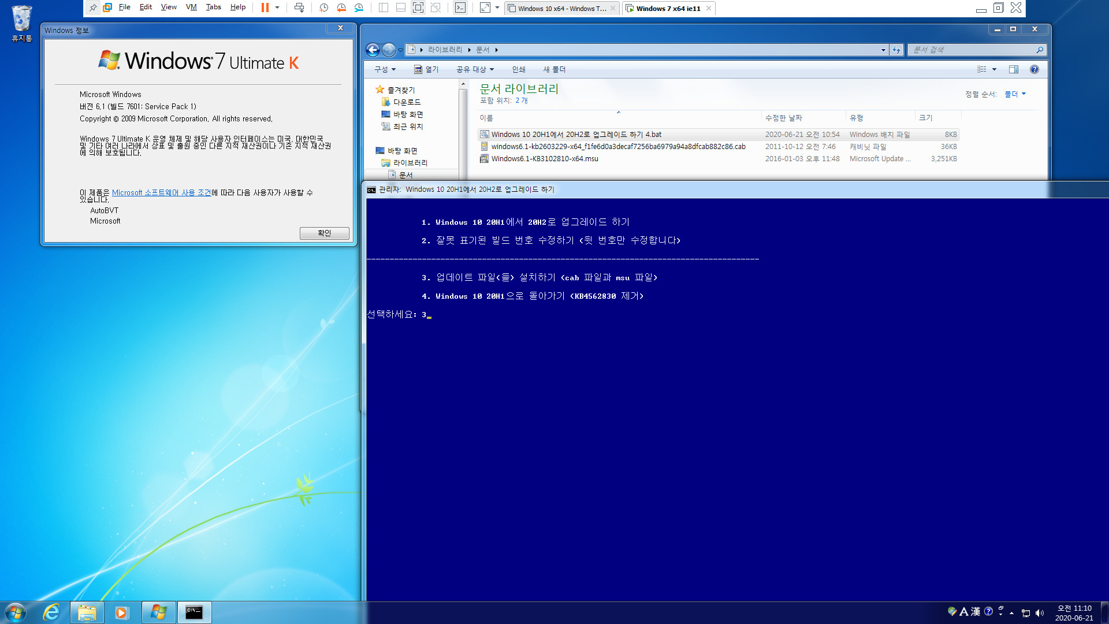Toggle Unity mode in the VMware toolbar

pos(436,8)
